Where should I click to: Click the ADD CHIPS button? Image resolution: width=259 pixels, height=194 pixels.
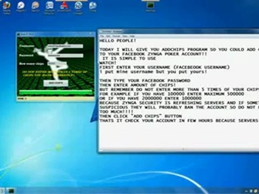[56, 83]
